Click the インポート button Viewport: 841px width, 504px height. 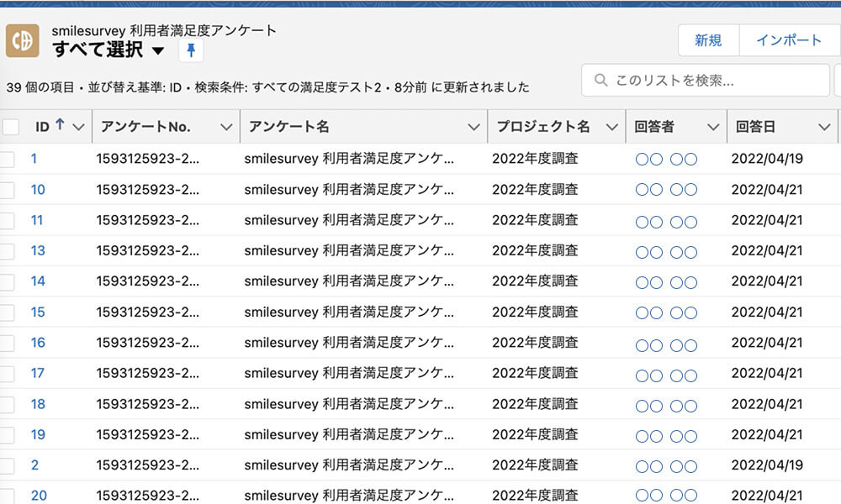[789, 40]
